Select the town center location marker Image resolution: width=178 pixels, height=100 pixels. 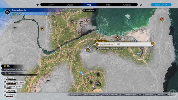click(91, 83)
